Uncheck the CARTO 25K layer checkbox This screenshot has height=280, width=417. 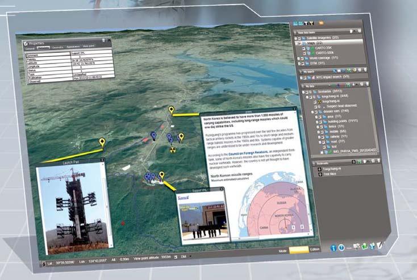[303, 48]
